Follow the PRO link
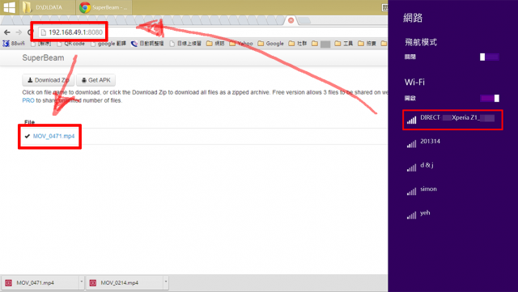The image size is (518, 292). tap(28, 100)
